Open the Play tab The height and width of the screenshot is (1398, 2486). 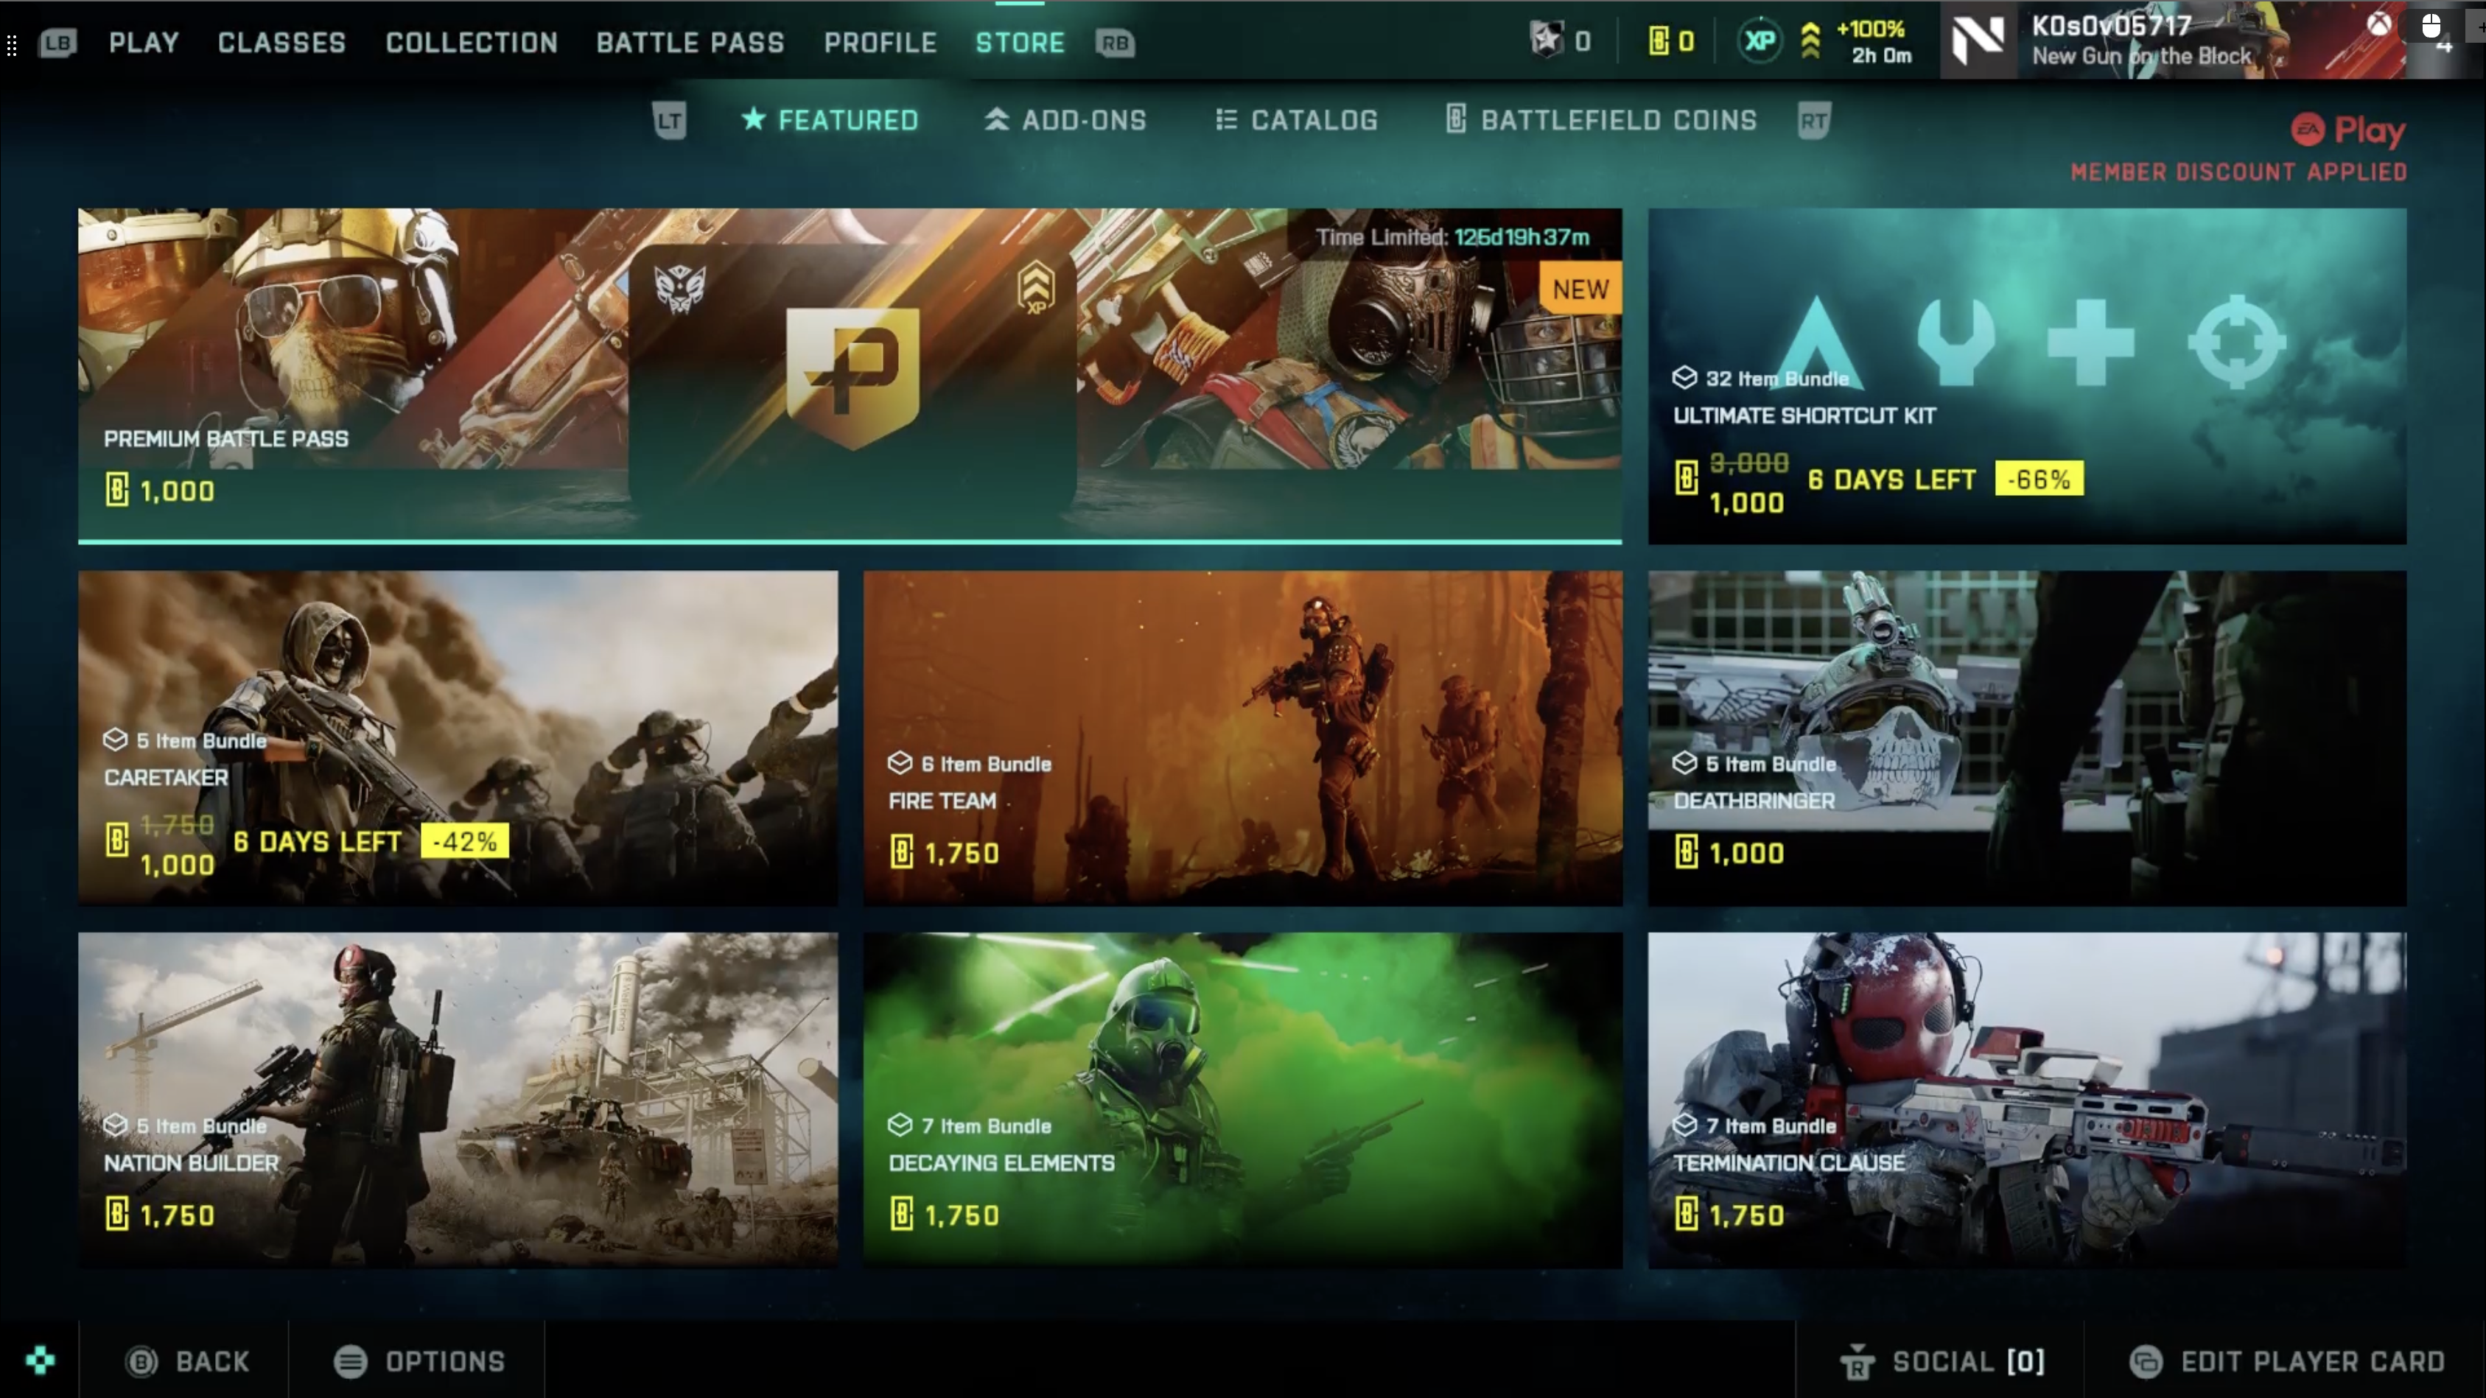[x=144, y=43]
